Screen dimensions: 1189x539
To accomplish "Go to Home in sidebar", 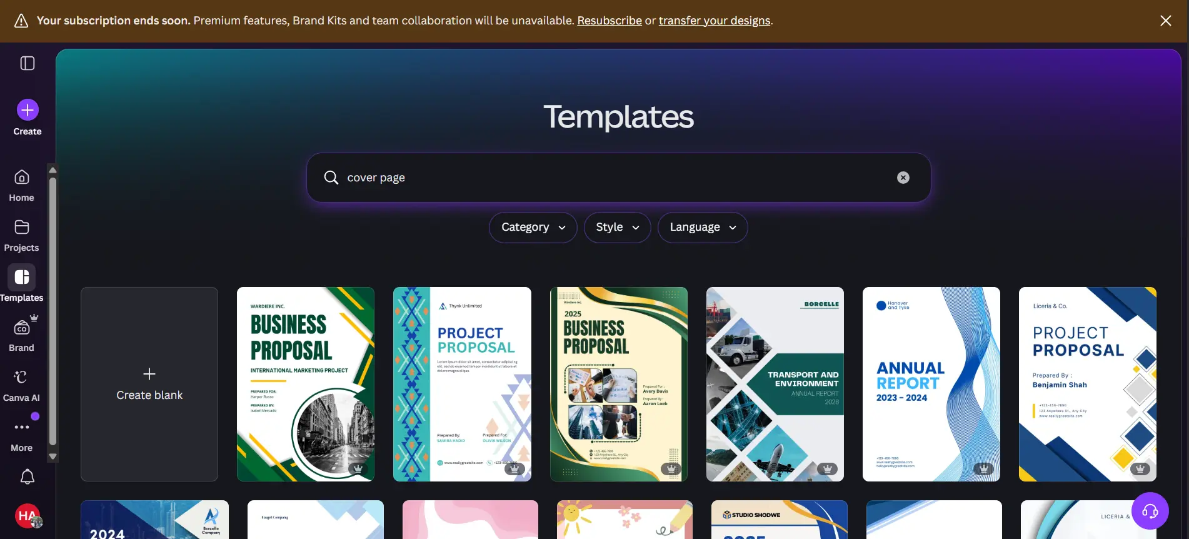I will pos(21,186).
